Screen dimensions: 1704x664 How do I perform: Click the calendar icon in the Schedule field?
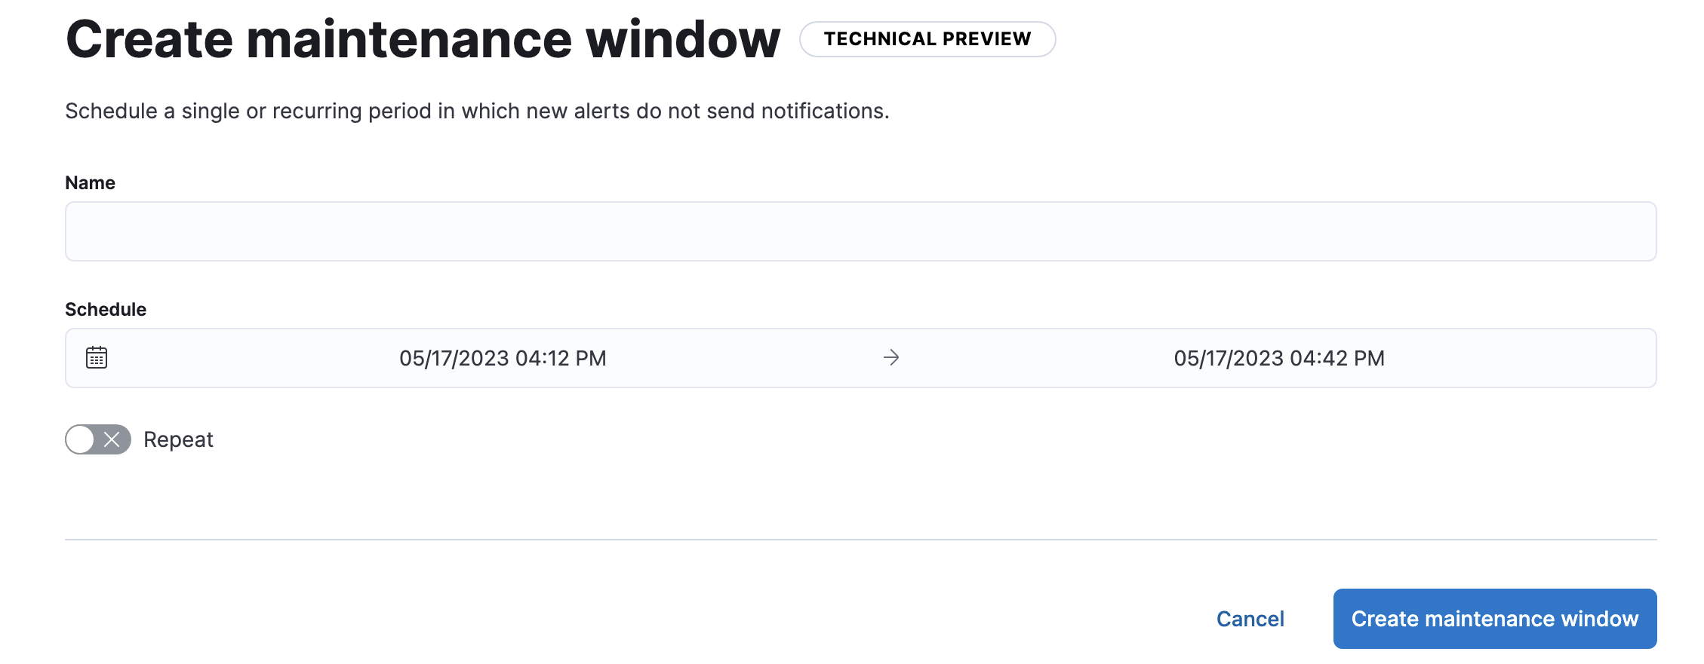(x=97, y=358)
